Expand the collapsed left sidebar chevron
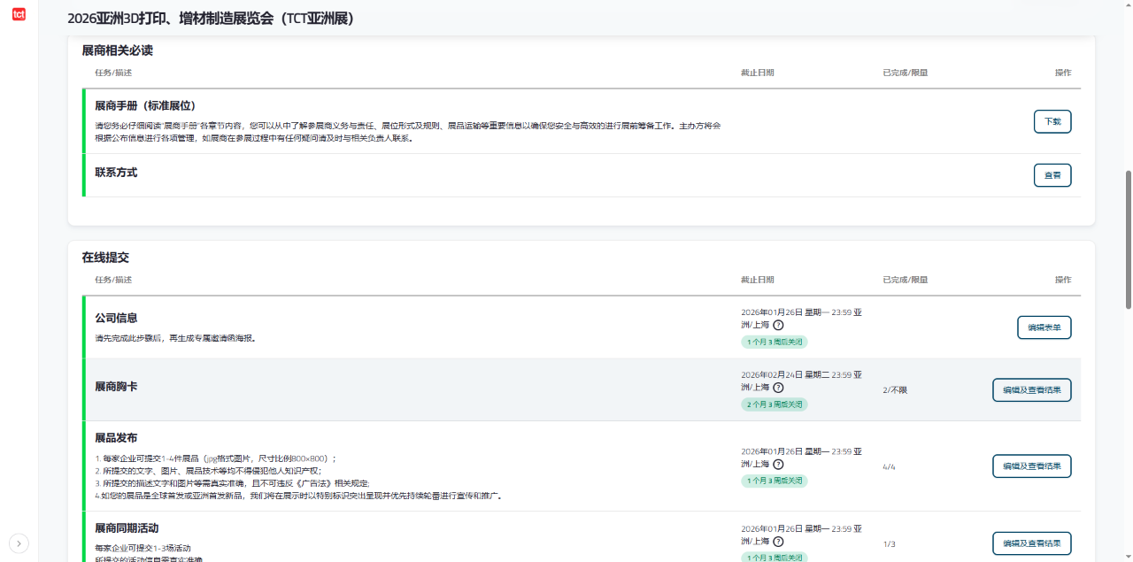This screenshot has width=1133, height=562. click(x=19, y=543)
